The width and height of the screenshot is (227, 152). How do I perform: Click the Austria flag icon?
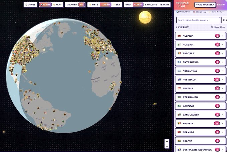point(179,88)
